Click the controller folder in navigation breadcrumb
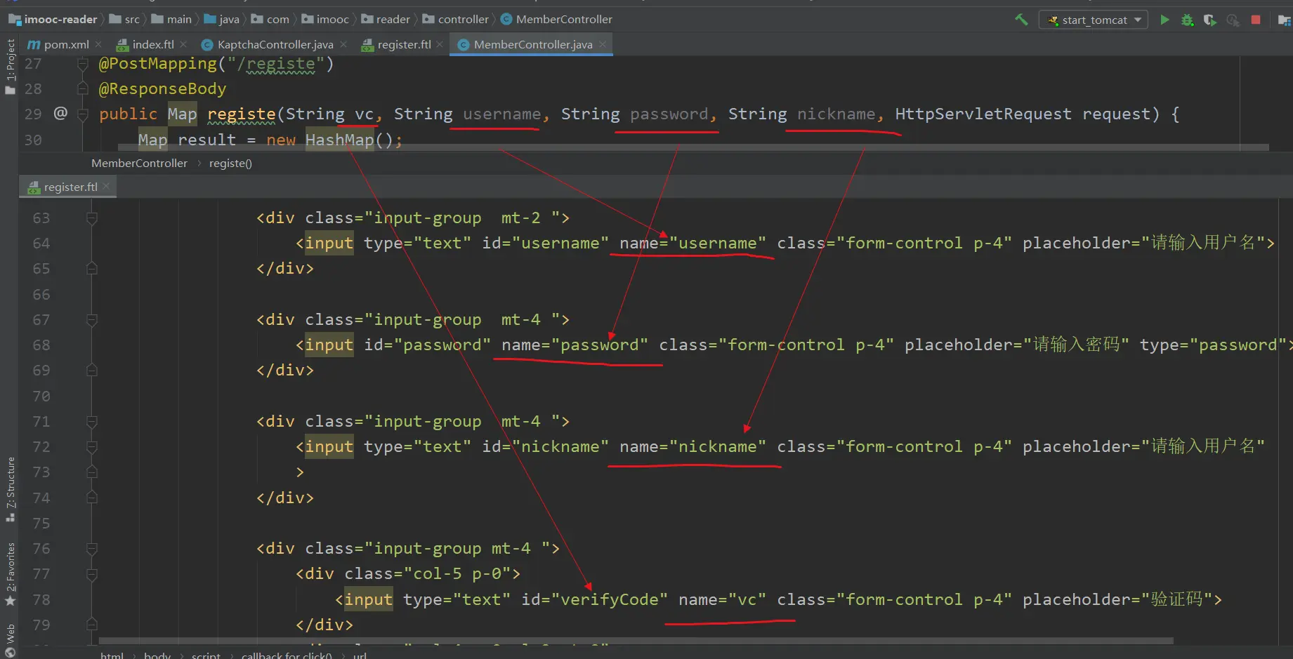 (x=462, y=19)
